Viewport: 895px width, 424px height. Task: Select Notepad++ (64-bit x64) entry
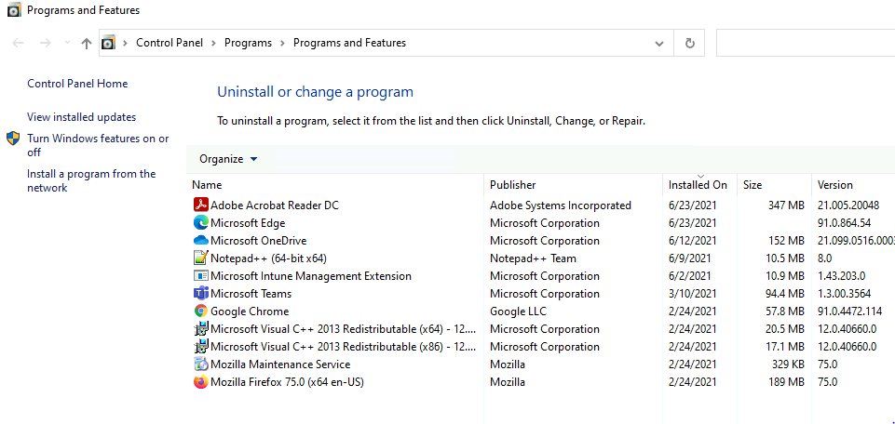(268, 258)
